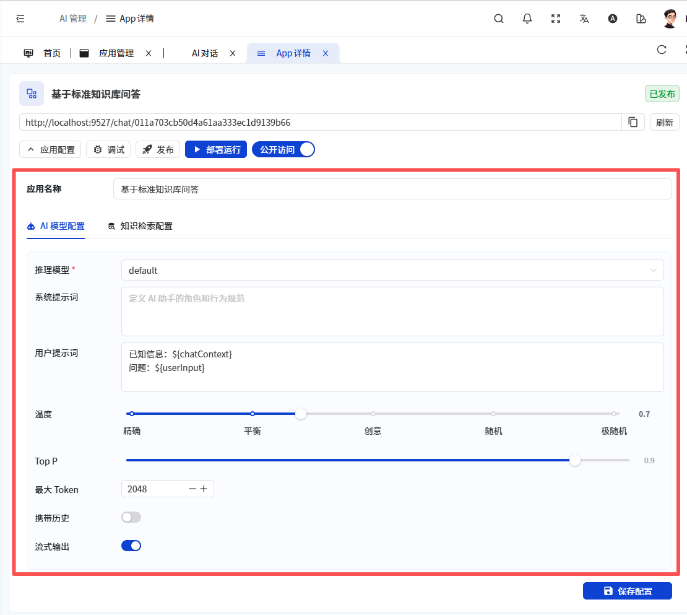Enable the 携带历史 switch
Image resolution: width=687 pixels, height=615 pixels.
pyautogui.click(x=131, y=517)
